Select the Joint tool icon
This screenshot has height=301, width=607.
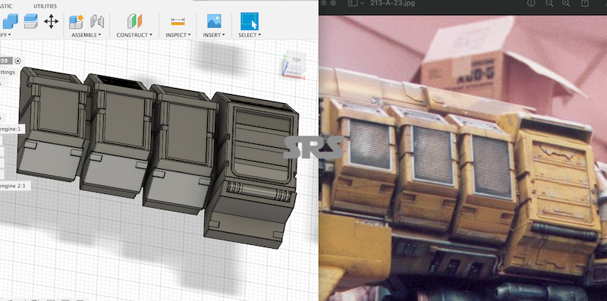point(97,21)
